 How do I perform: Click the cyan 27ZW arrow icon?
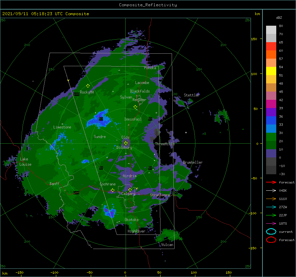[x=271, y=207]
